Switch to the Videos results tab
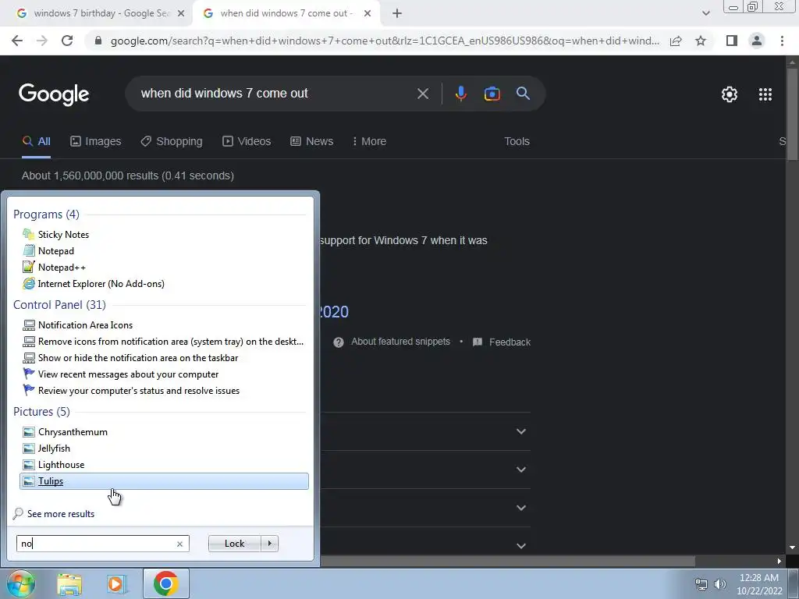This screenshot has height=599, width=799. 247,141
